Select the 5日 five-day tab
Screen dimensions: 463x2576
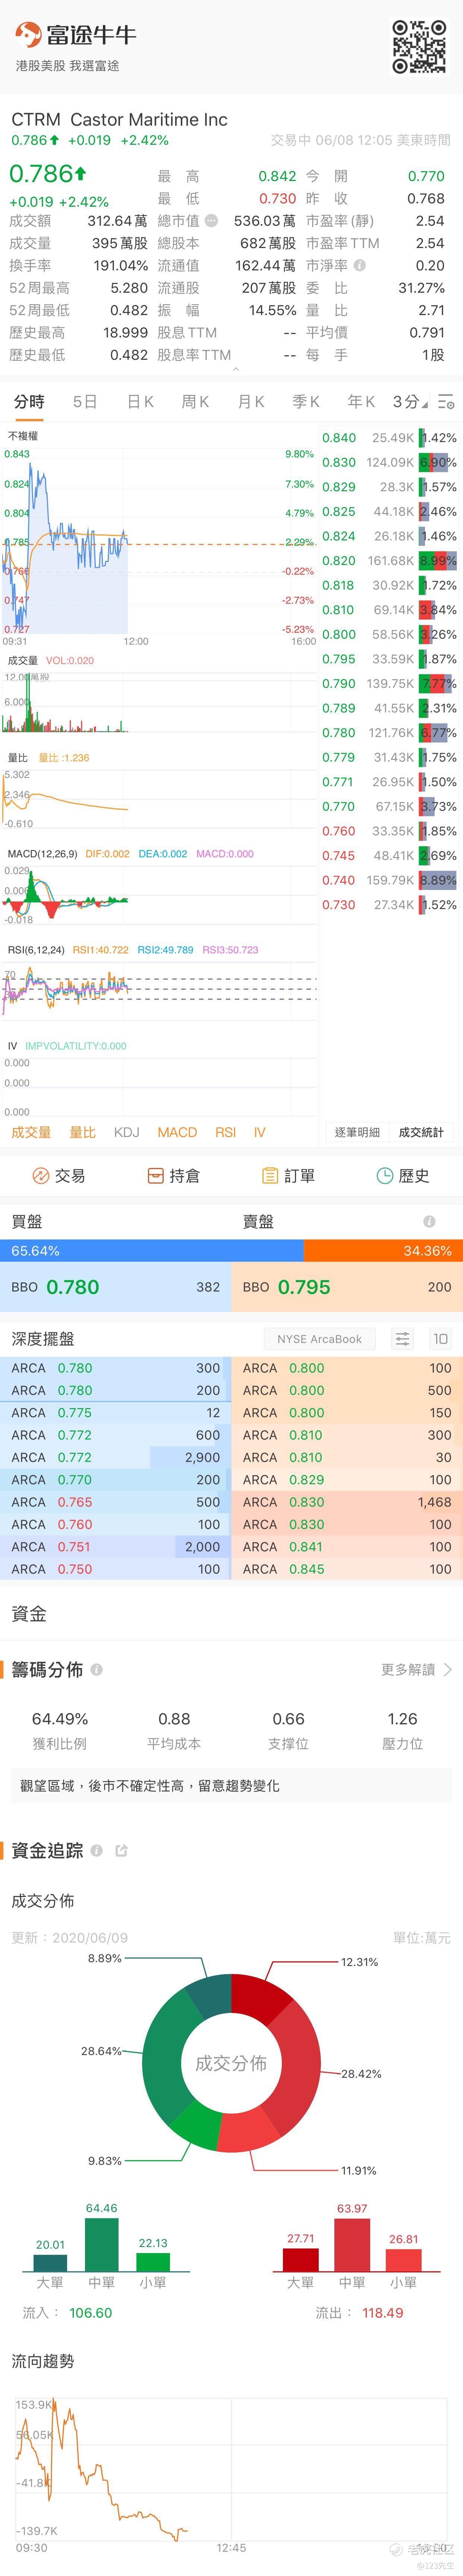85,402
